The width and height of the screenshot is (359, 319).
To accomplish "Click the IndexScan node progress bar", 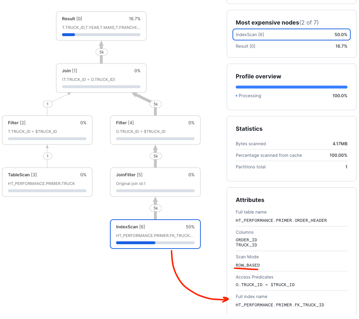I will coord(155,243).
